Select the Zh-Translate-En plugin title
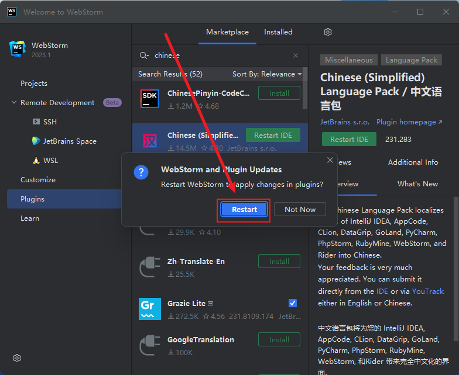This screenshot has width=459, height=375. pyautogui.click(x=196, y=262)
